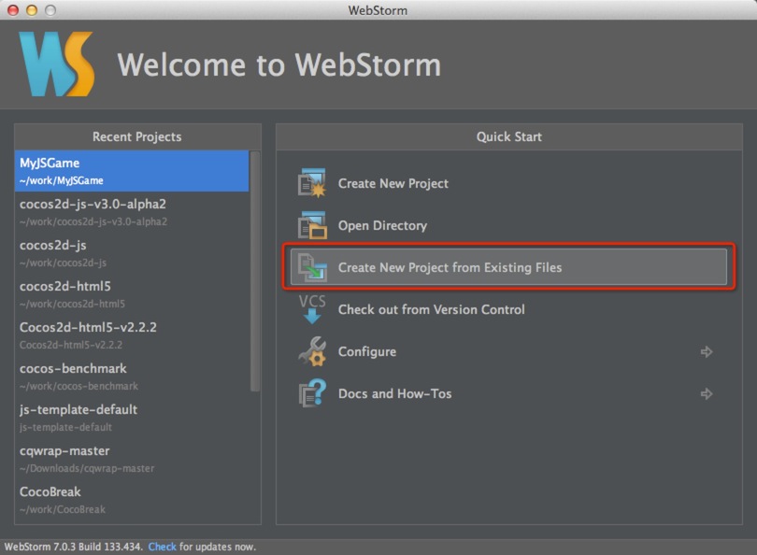Open recent project cocos2d-js-v3.0-alpha2
Image resolution: width=757 pixels, height=555 pixels.
point(132,212)
